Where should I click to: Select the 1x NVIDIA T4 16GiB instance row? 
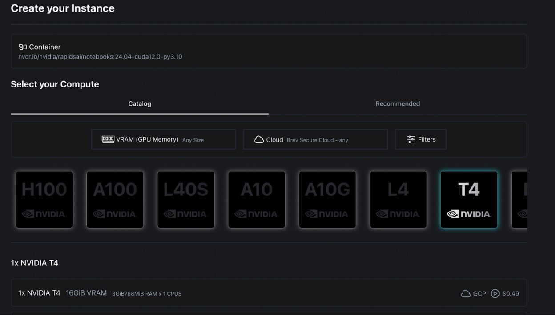click(269, 293)
